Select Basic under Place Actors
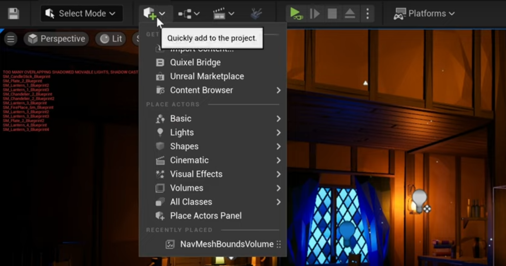The width and height of the screenshot is (506, 266). (x=213, y=119)
